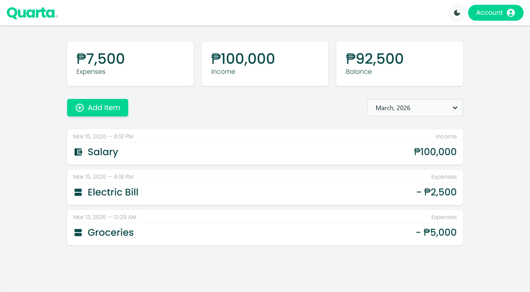
Task: Select the ₱100,000 Income summary card
Action: [x=265, y=64]
